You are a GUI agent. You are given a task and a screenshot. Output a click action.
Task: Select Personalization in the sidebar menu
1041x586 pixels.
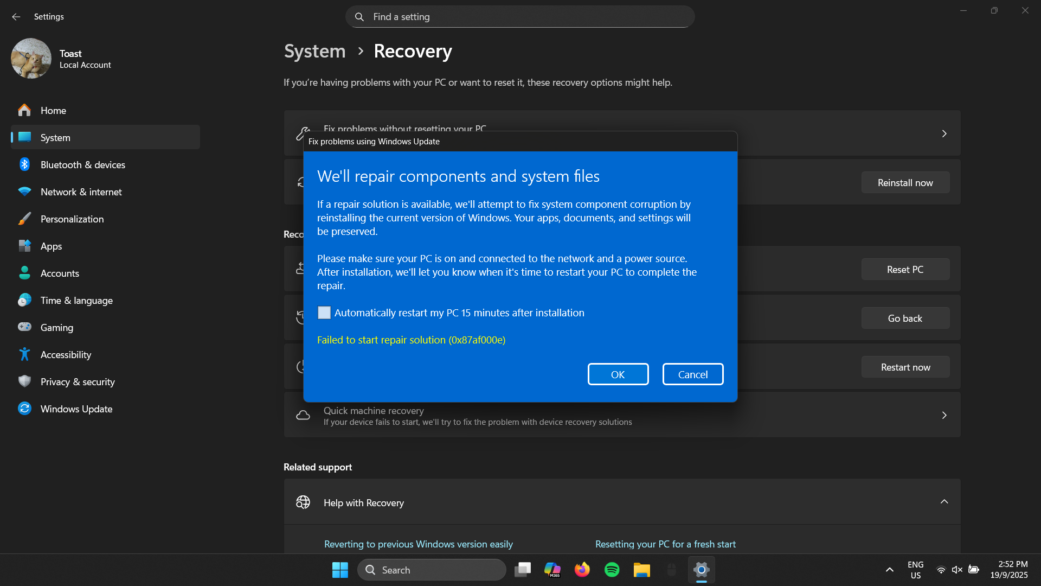pyautogui.click(x=72, y=219)
